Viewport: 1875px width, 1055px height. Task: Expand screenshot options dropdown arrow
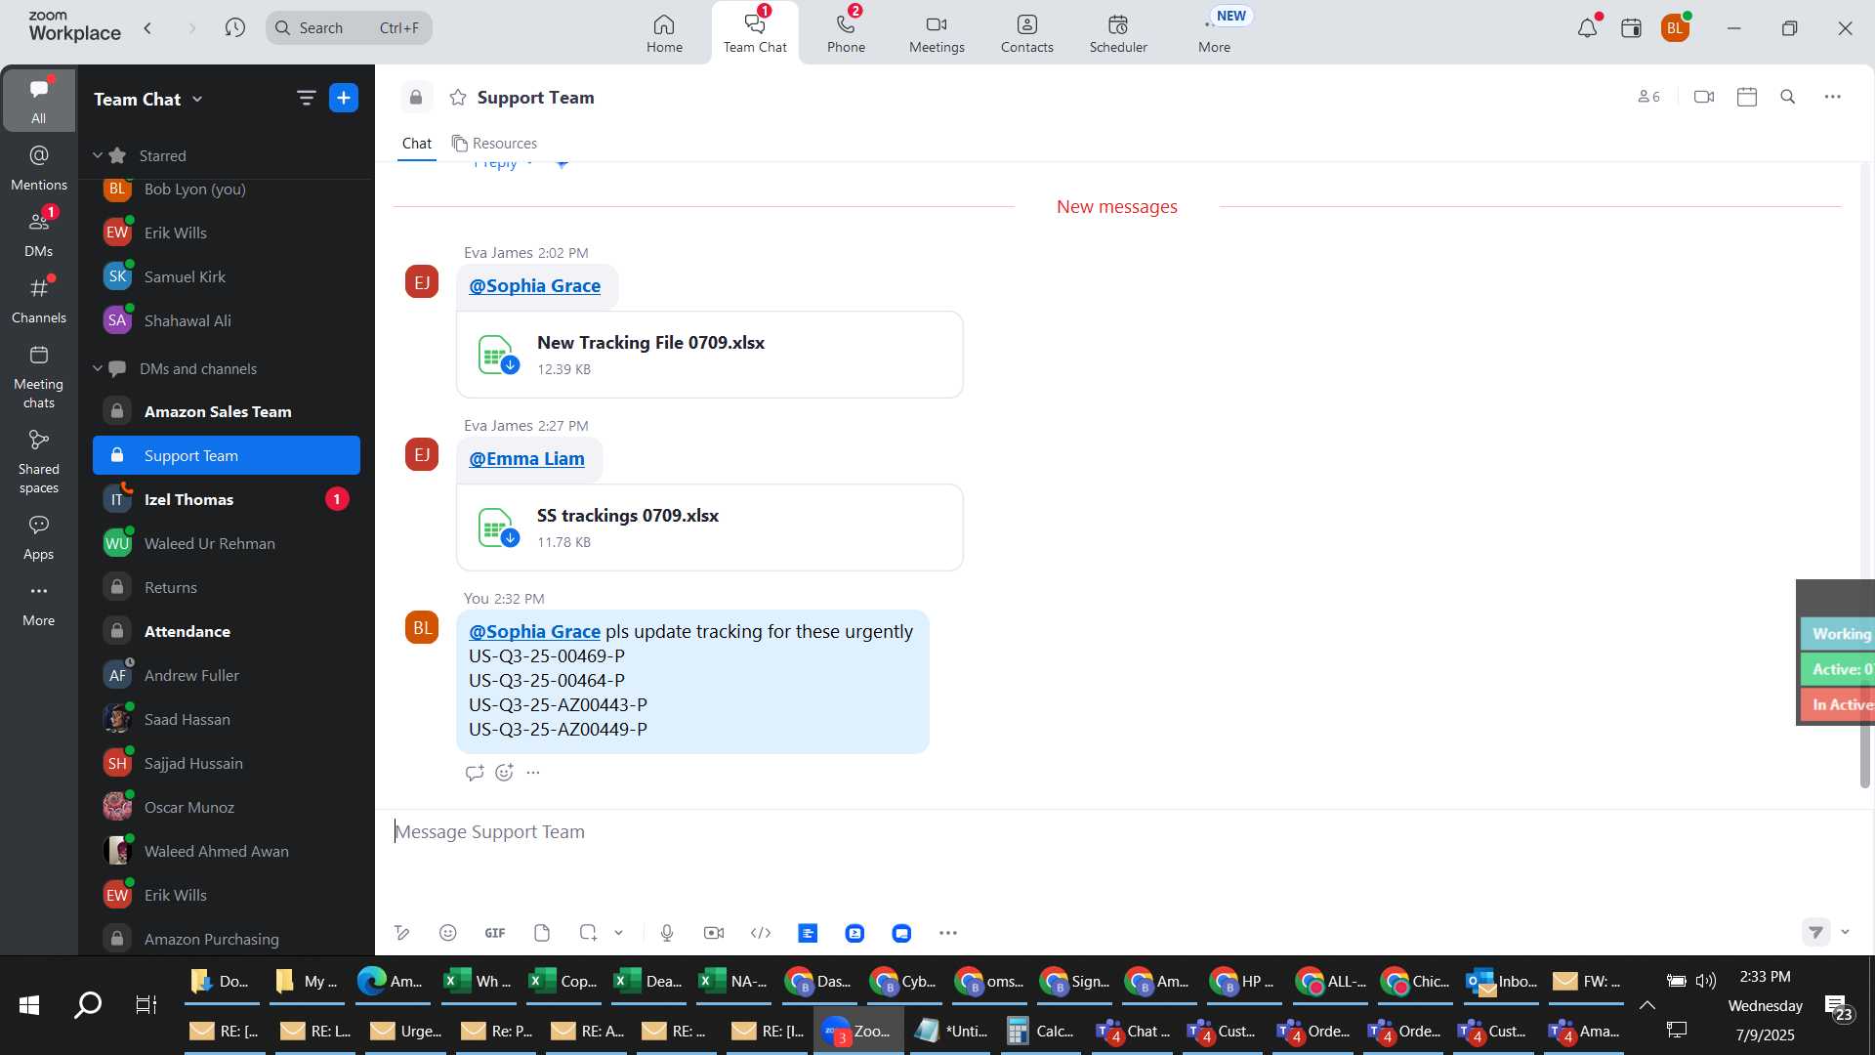point(618,933)
